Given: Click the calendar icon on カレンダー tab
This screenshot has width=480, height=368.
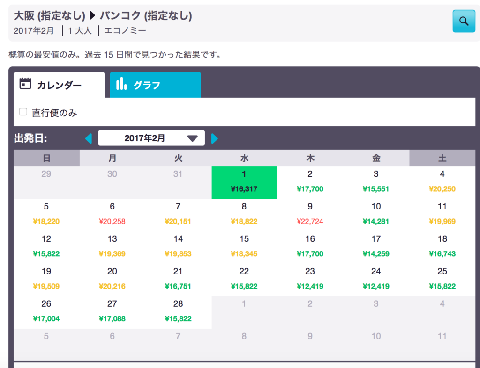Looking at the screenshot, I should (x=25, y=83).
